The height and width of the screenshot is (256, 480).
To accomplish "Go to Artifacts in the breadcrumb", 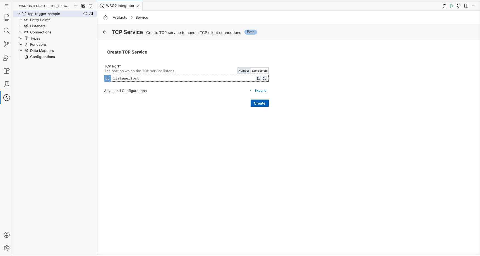I will pyautogui.click(x=120, y=17).
